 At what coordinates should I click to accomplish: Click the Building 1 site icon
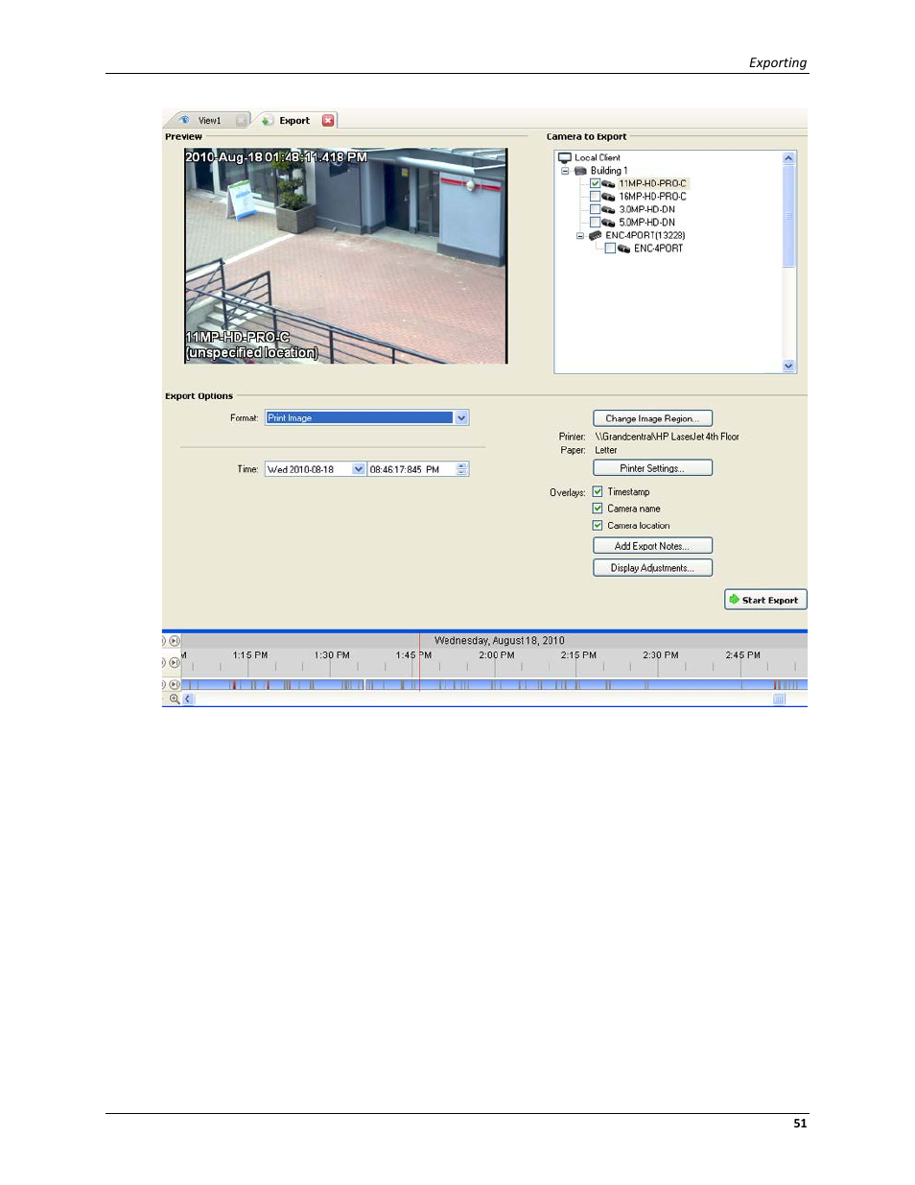[579, 171]
